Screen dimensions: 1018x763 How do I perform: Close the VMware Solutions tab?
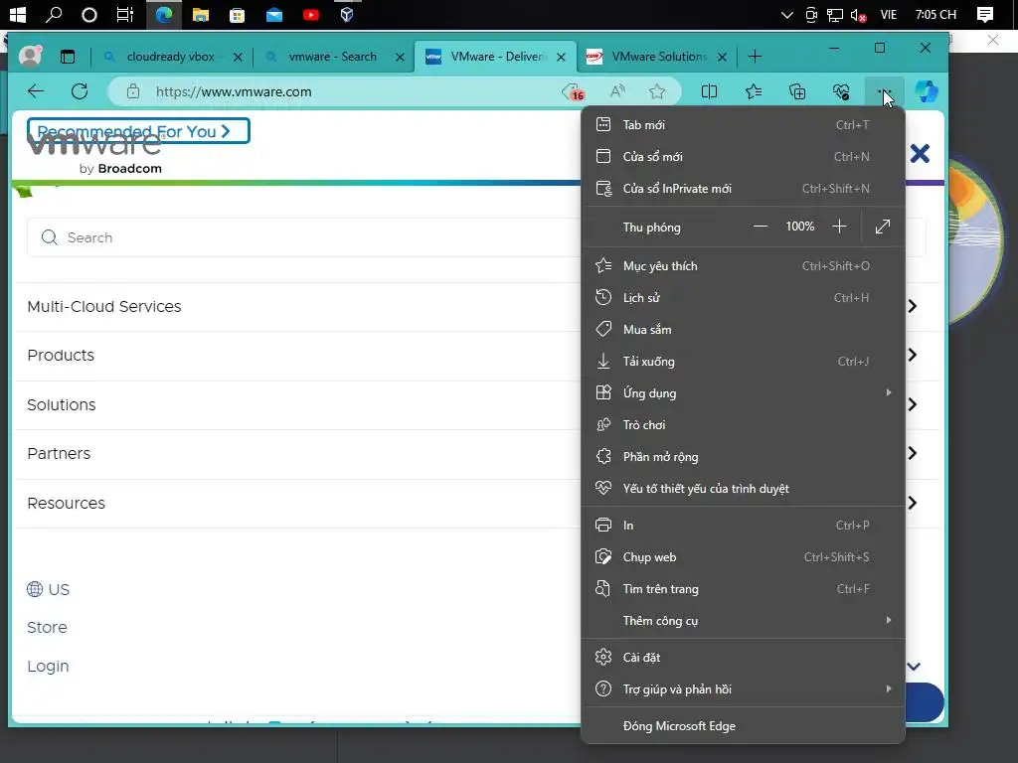click(x=722, y=57)
